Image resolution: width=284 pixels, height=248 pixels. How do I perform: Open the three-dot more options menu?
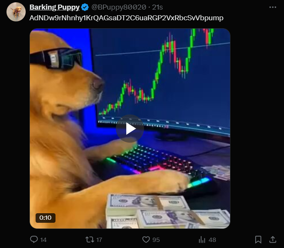pos(273,7)
